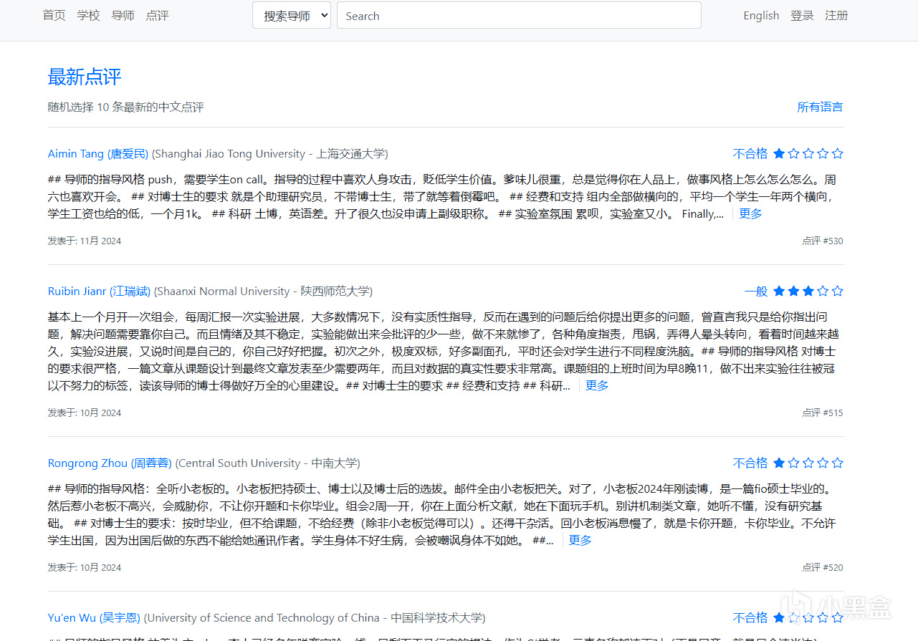Click review number 点评 #515

[x=823, y=413]
